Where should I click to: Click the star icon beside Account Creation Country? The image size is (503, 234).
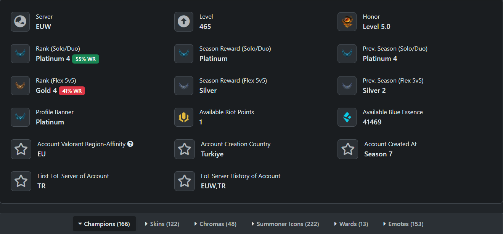(185, 149)
